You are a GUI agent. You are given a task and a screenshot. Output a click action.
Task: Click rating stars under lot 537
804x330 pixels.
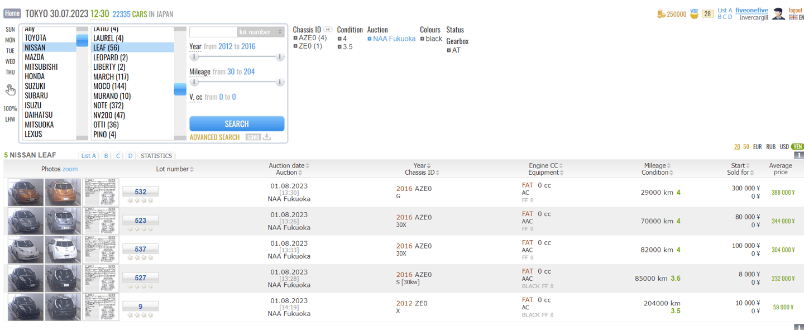(x=140, y=257)
